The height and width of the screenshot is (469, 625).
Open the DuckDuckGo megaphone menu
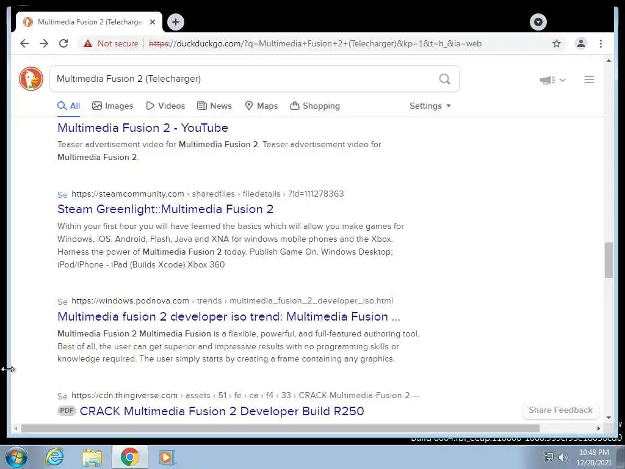coord(552,80)
